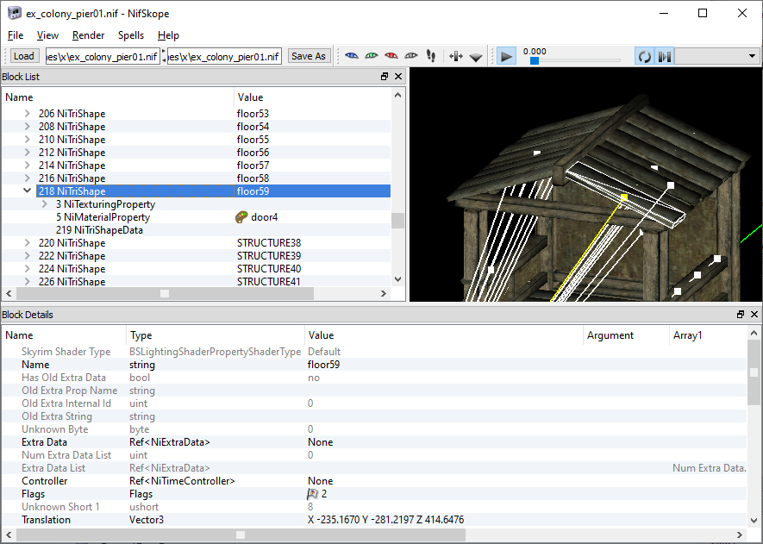Select the green eye Front view icon
The image size is (763, 544).
tap(371, 56)
